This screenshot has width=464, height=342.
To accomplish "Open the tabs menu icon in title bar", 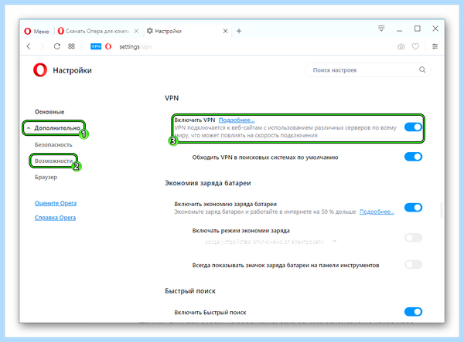I will (381, 29).
